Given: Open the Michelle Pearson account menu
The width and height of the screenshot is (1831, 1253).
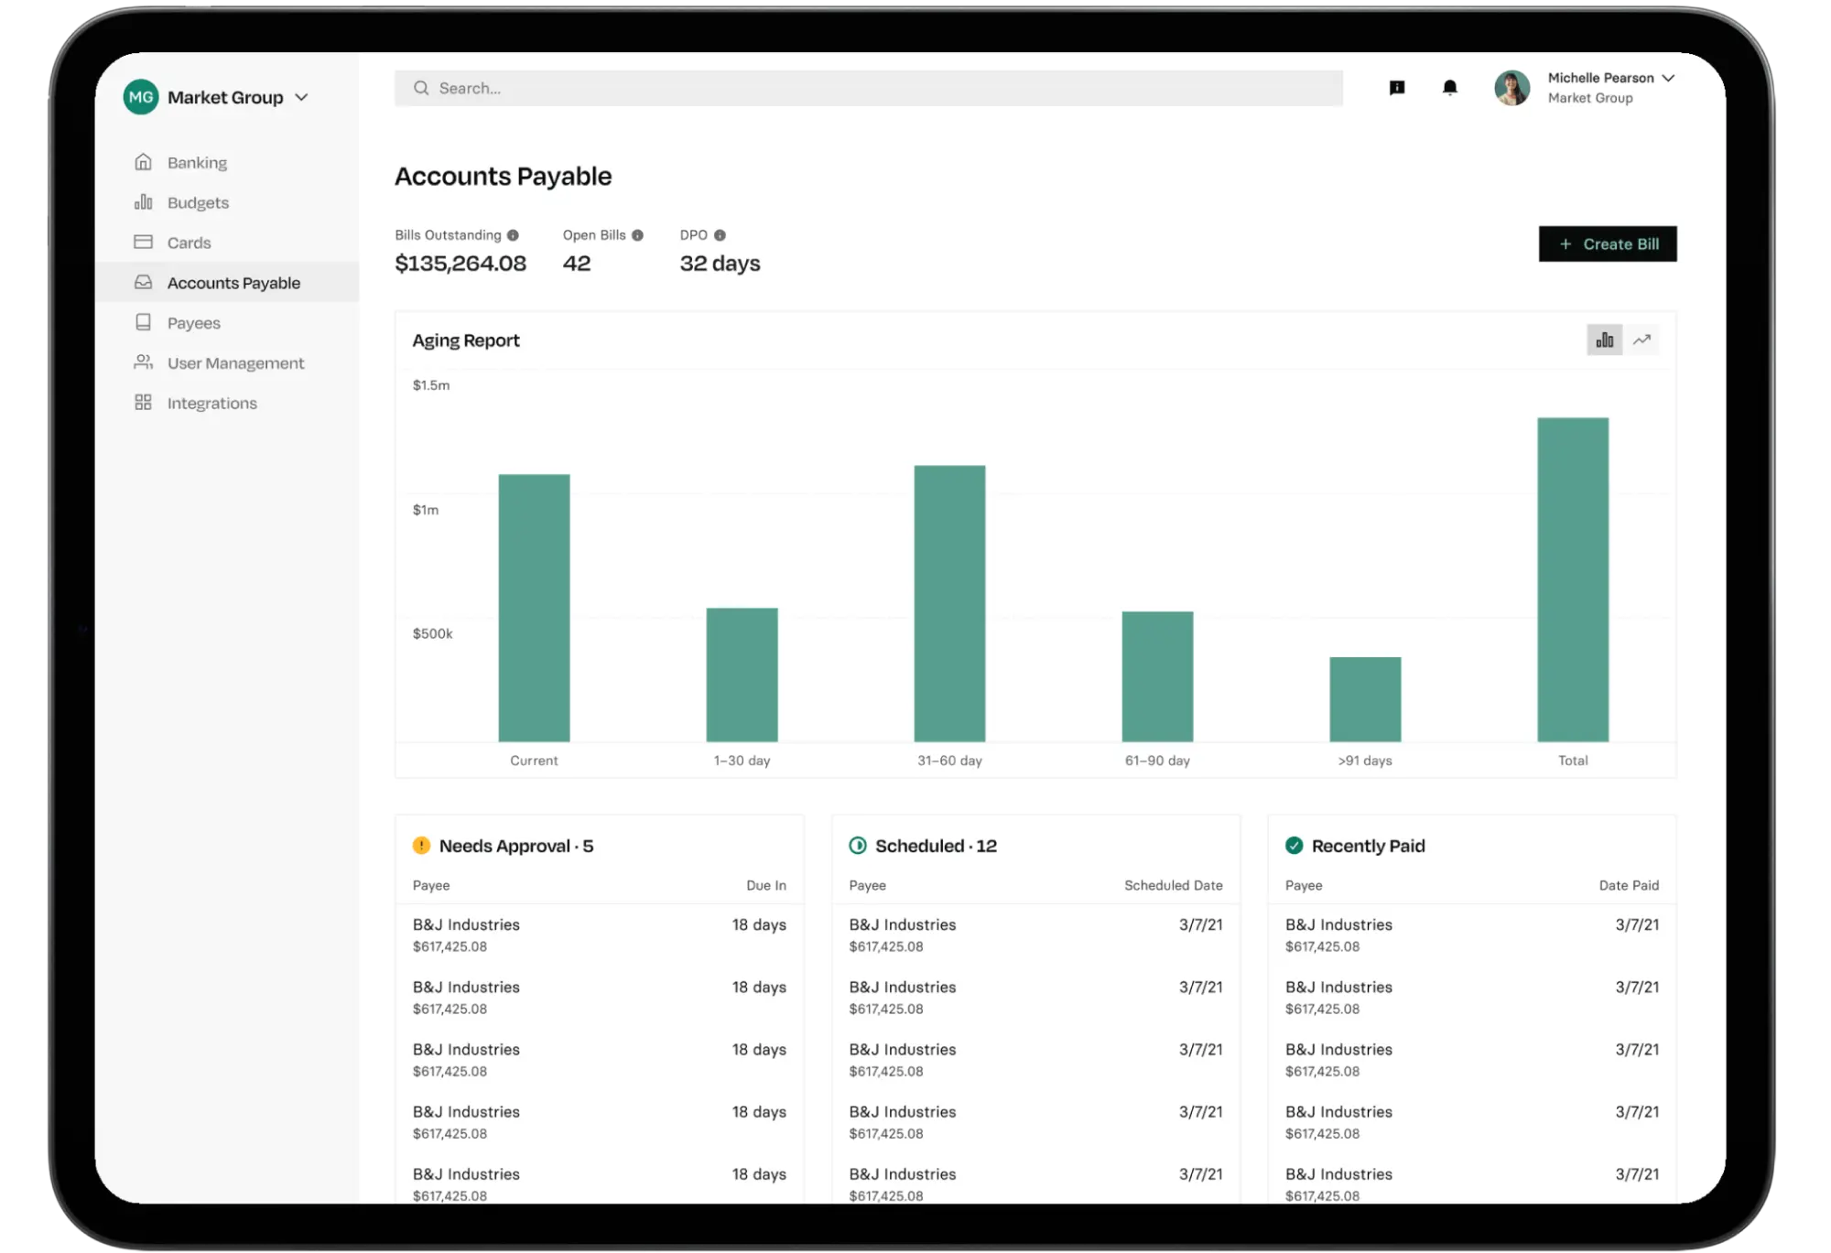Looking at the screenshot, I should [x=1668, y=79].
